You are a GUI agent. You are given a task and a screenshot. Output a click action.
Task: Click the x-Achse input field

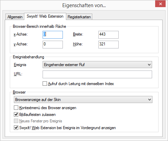[53, 35]
